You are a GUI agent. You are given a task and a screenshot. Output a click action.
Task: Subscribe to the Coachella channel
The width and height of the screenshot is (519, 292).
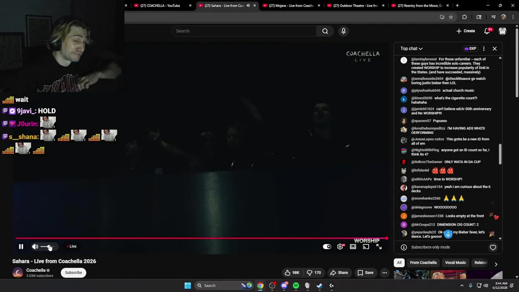tap(73, 273)
